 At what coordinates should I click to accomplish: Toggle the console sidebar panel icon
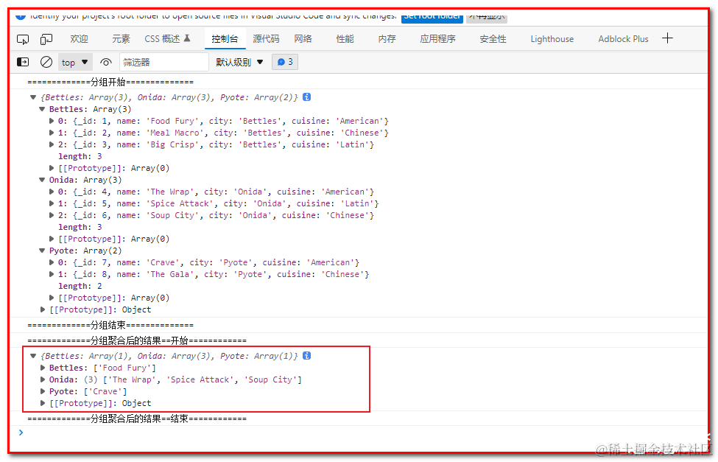[22, 62]
